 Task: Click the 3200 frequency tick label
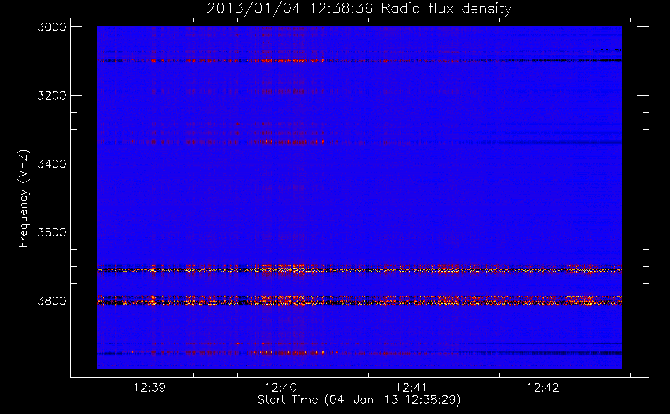pos(52,96)
